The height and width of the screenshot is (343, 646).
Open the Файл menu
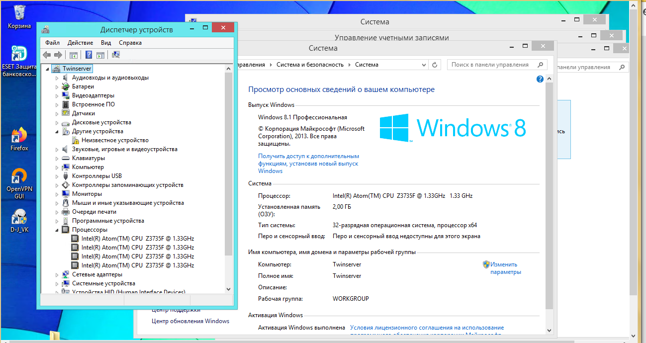click(52, 43)
